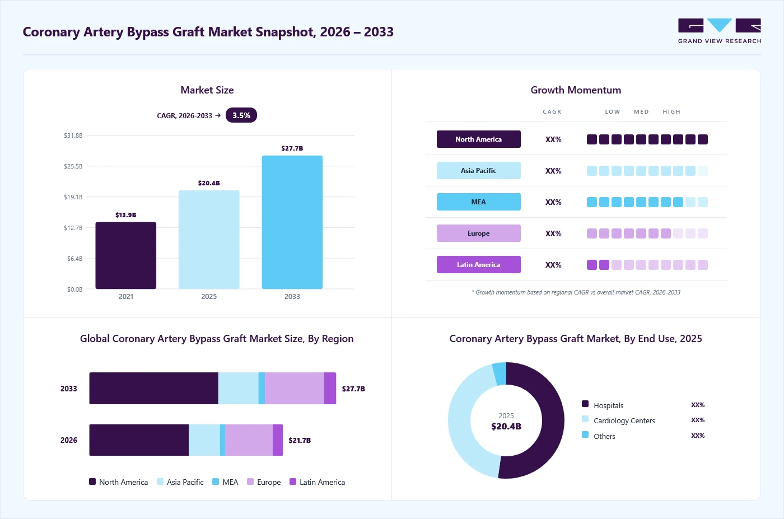Screen dimensions: 784x519
Task: Select the Asia Pacific segment of the 2026 stacked bar
Action: pyautogui.click(x=204, y=440)
